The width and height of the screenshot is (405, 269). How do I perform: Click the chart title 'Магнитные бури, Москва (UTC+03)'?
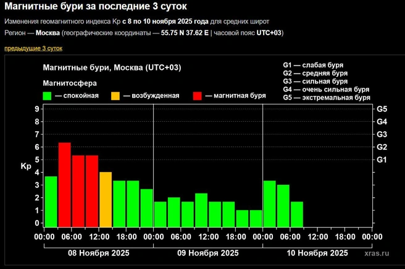pos(112,67)
